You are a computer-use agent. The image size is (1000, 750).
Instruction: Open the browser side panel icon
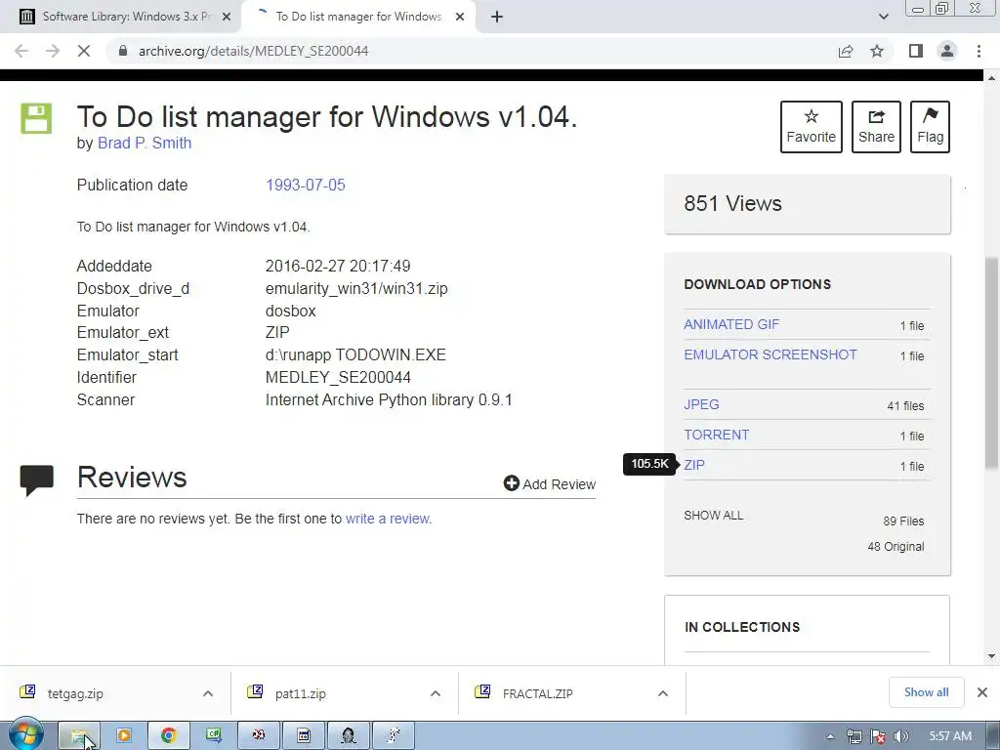(x=916, y=51)
